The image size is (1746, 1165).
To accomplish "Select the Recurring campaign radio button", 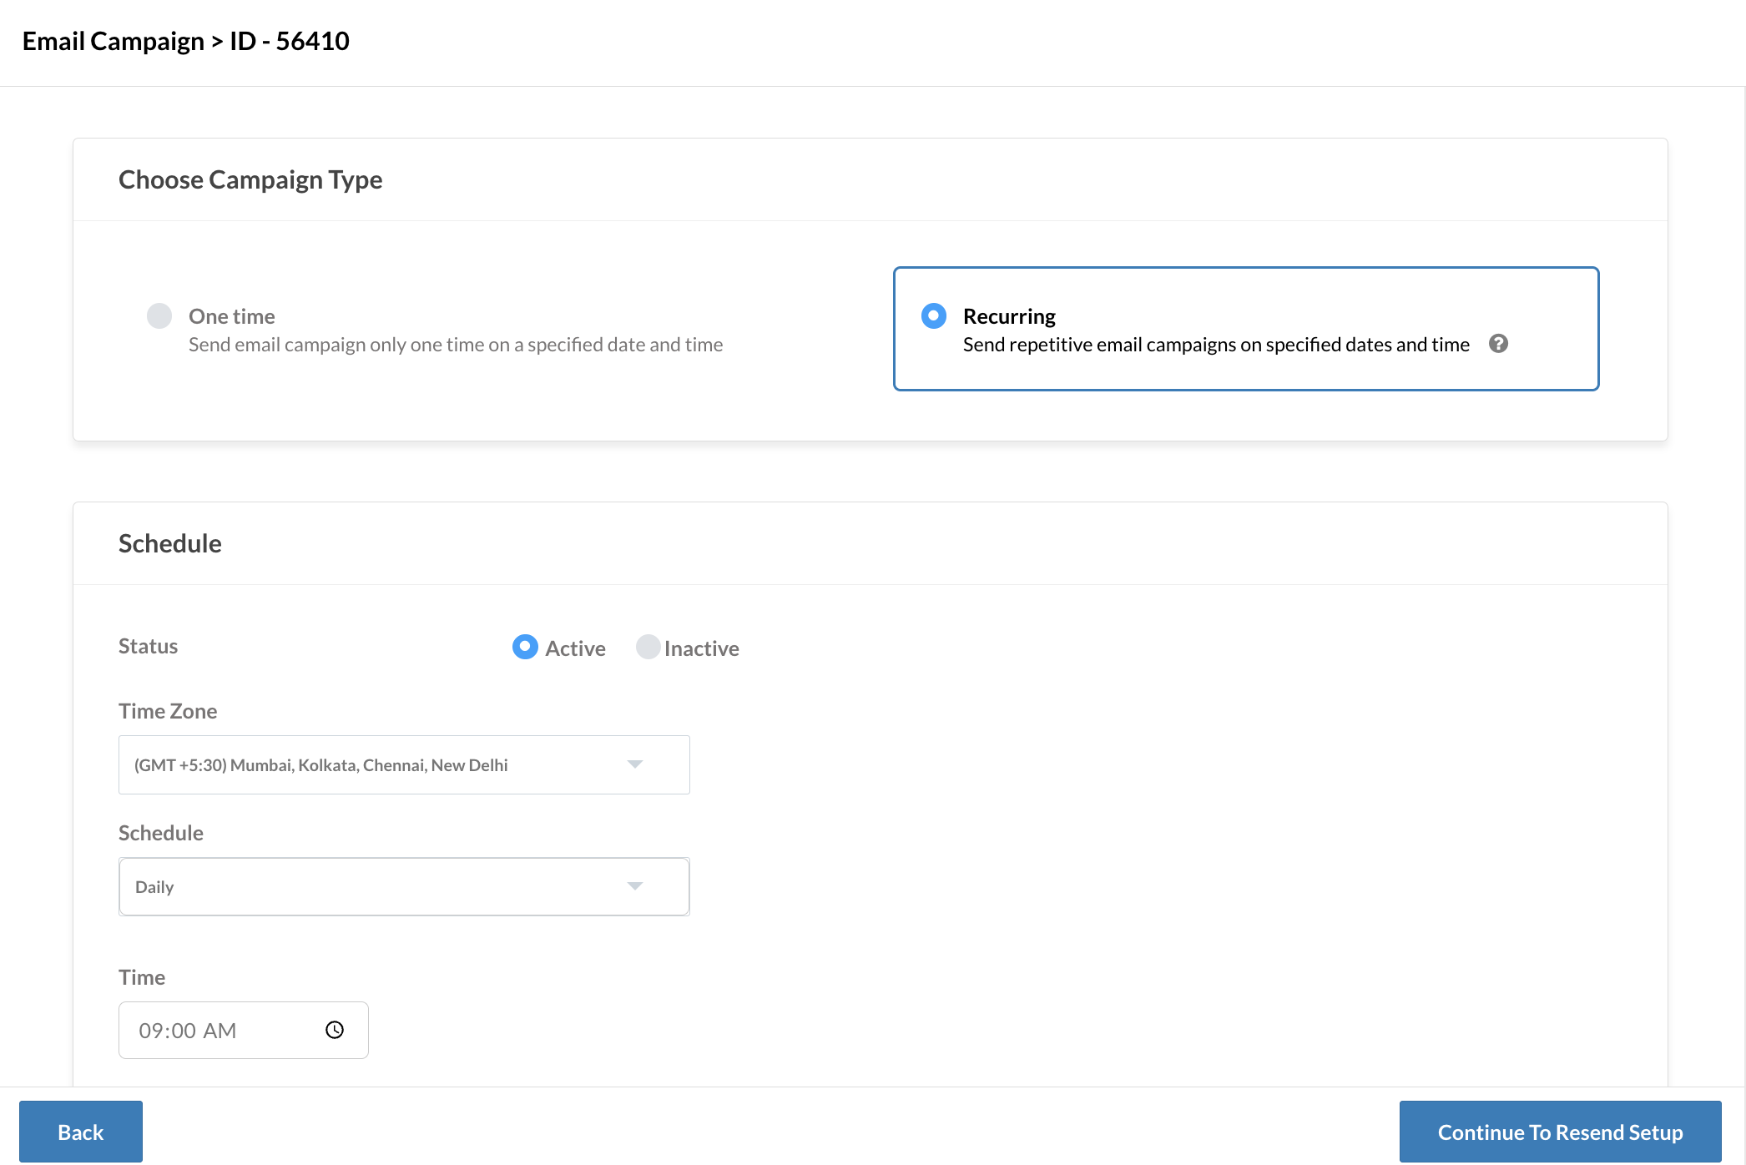I will click(x=934, y=315).
